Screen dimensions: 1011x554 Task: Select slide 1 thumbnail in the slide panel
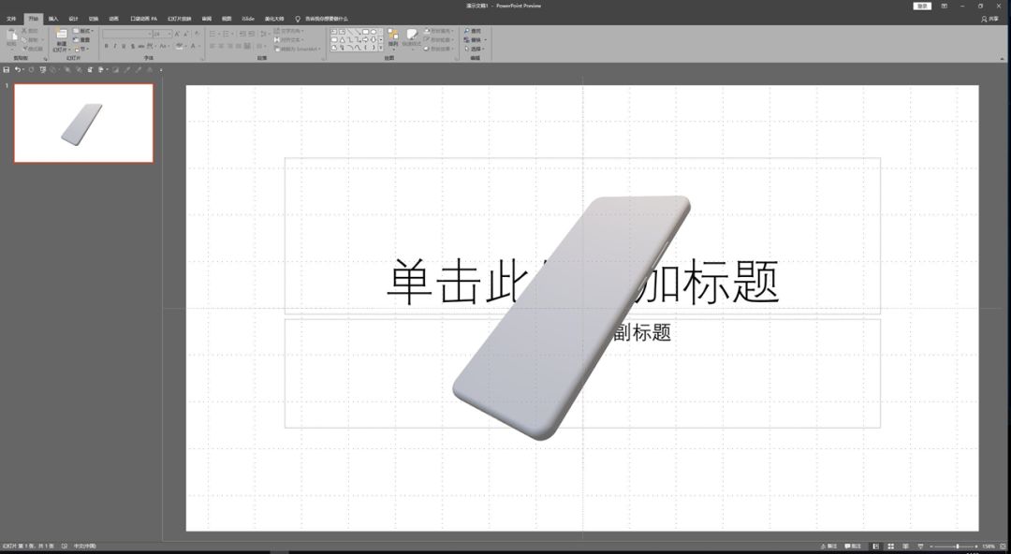84,124
